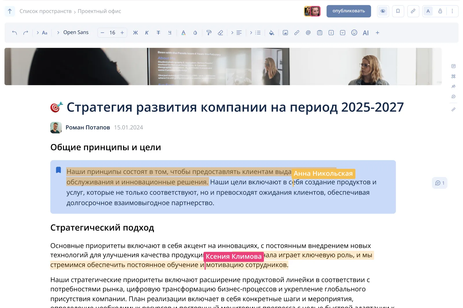The height and width of the screenshot is (308, 463).
Task: Insert a mention with @ icon
Action: (308, 33)
